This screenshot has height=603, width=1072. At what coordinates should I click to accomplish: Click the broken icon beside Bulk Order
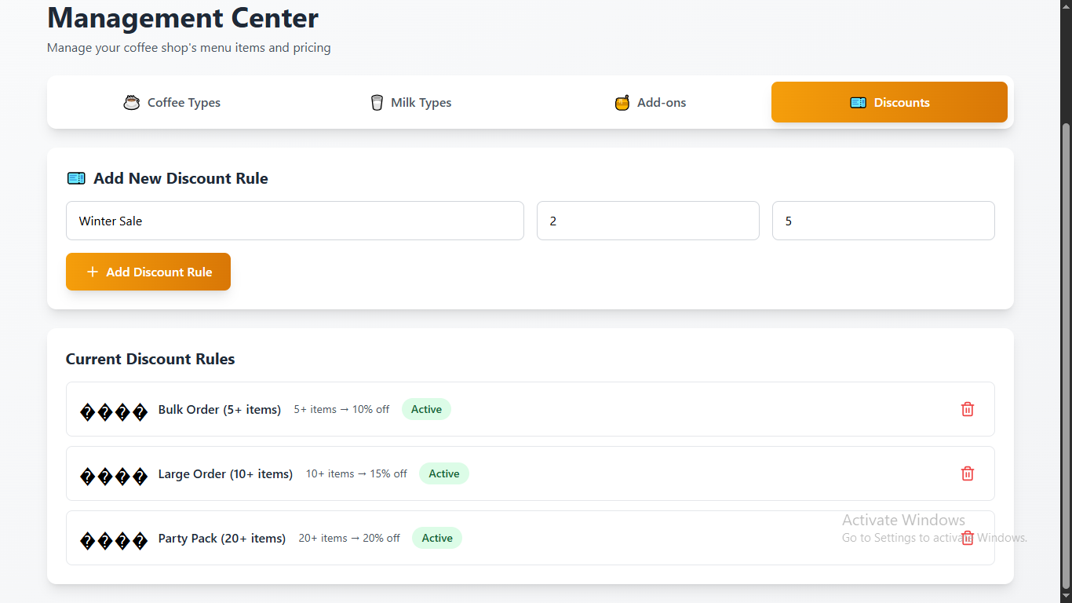[x=115, y=411]
